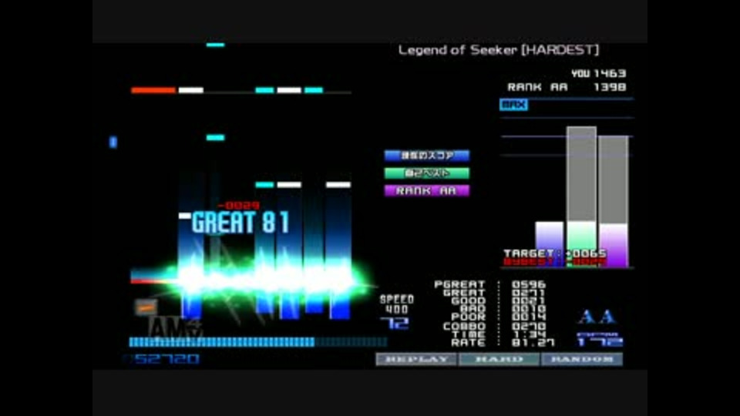Viewport: 740px width, 416px height.
Task: Click the GOOD 0021 count
Action: coord(499,301)
